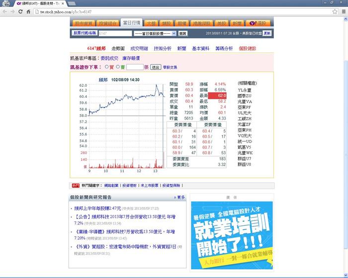348x278 pixels.
Task: Expand the 當日個股股價 dropdown
Action: point(155,33)
